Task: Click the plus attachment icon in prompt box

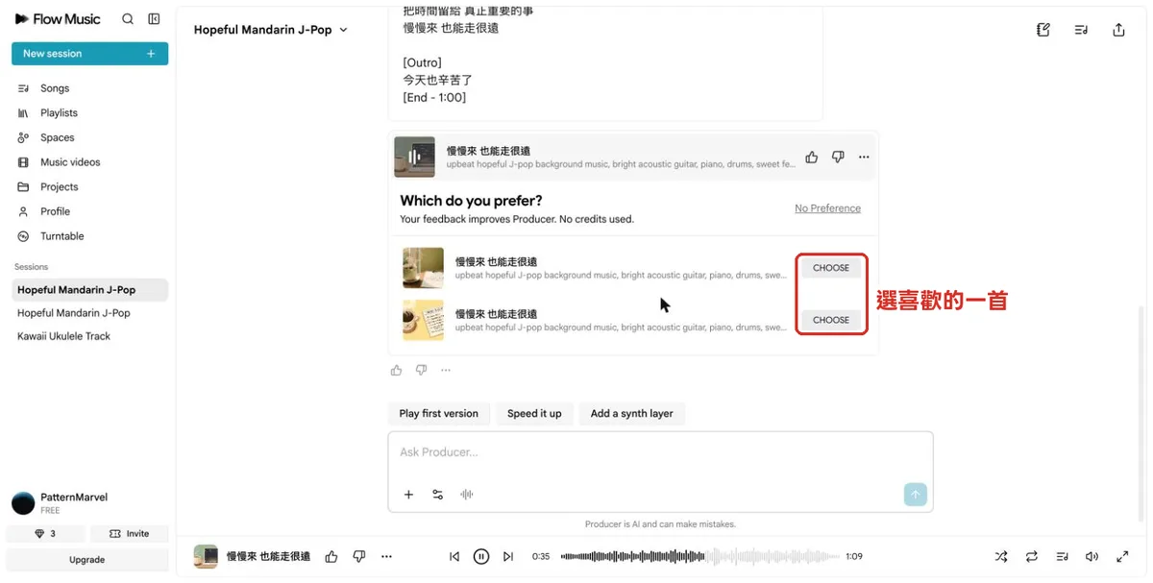Action: pyautogui.click(x=408, y=495)
